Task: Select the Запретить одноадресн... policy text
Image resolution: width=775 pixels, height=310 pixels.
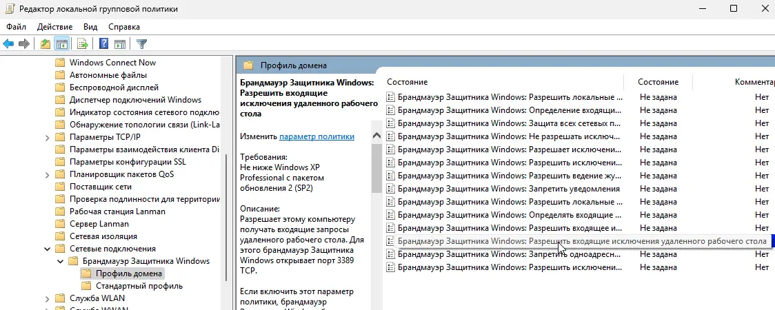Action: (x=509, y=254)
